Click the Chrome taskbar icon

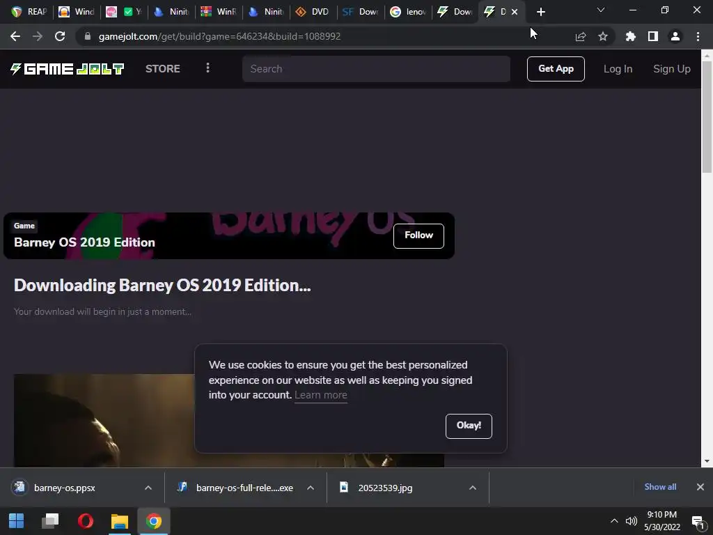click(154, 521)
